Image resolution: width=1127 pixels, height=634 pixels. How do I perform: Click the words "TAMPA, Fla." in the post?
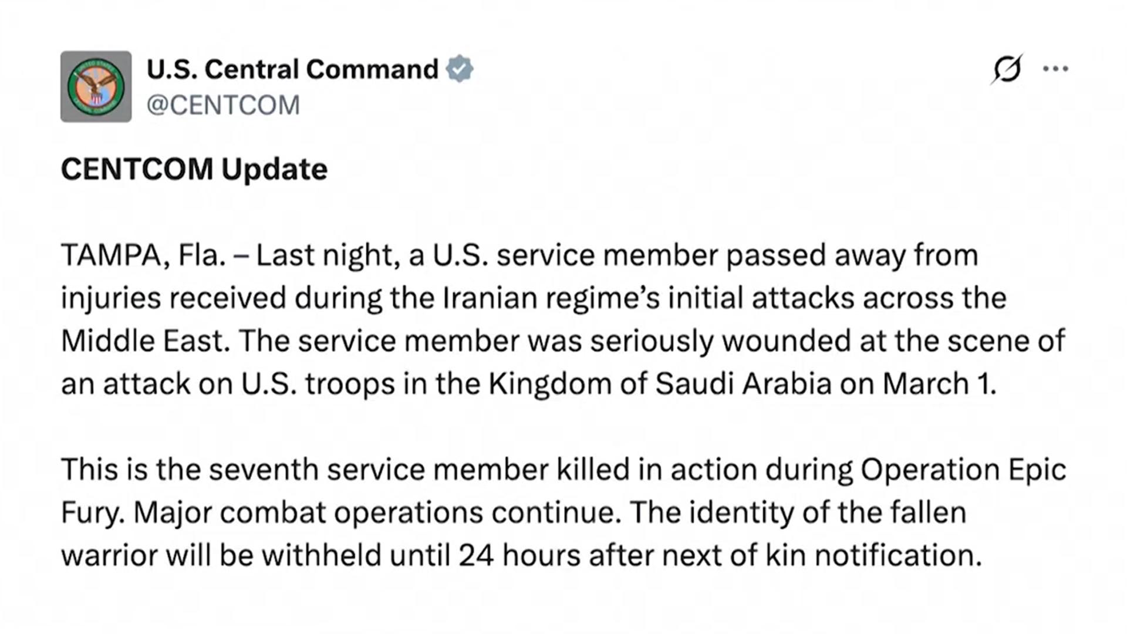[x=143, y=255]
